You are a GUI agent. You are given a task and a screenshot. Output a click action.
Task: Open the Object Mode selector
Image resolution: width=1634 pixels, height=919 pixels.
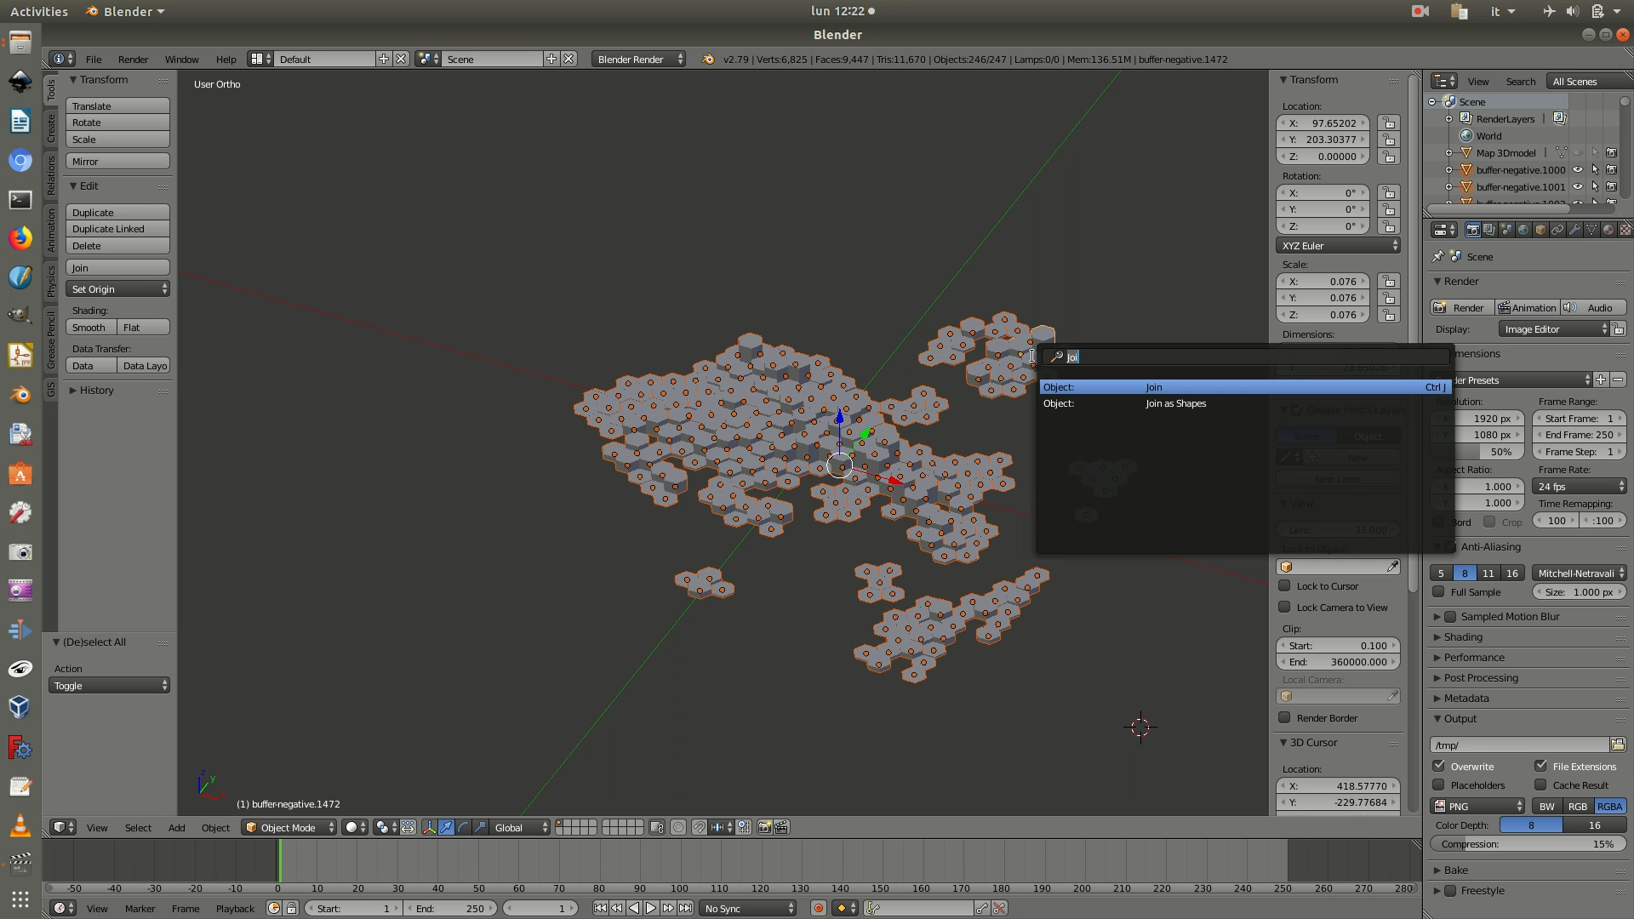[x=289, y=827]
